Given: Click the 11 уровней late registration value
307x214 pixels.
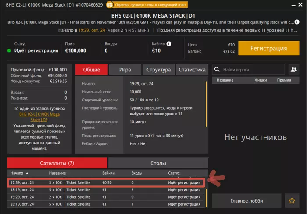Looking at the screenshot, I should pos(157,136).
